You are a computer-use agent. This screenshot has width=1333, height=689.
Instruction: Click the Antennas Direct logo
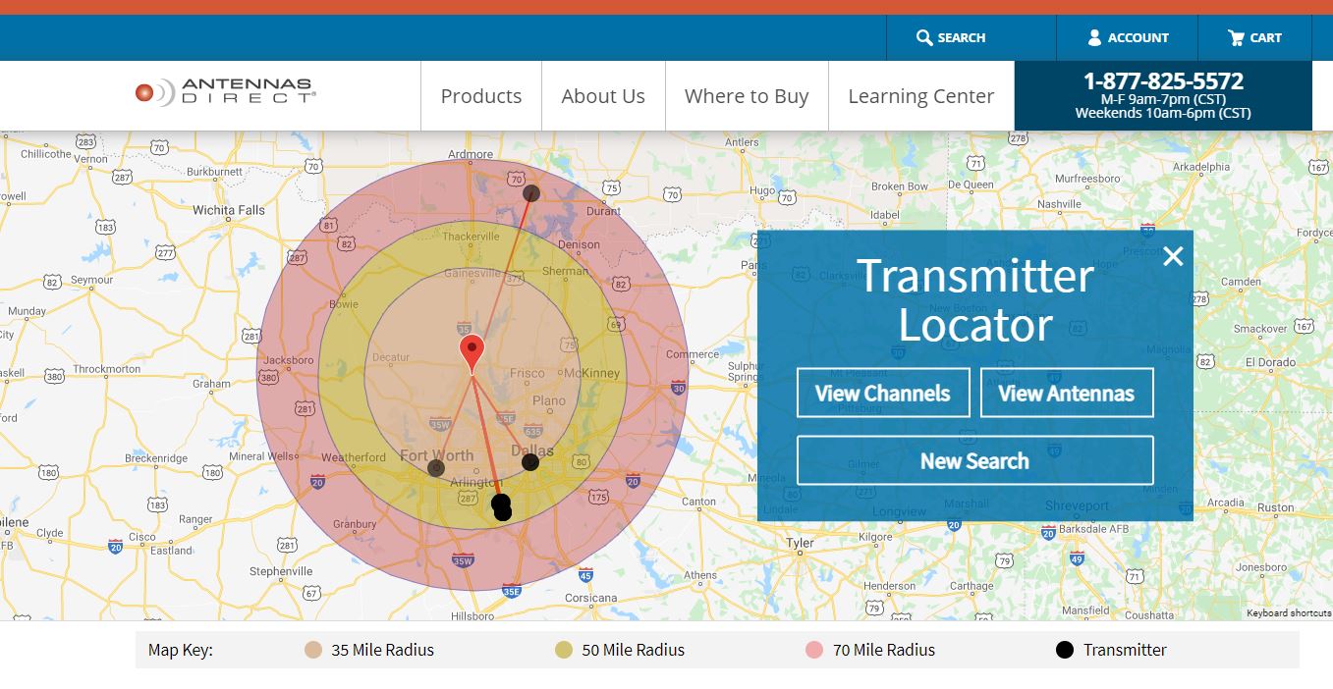point(225,92)
